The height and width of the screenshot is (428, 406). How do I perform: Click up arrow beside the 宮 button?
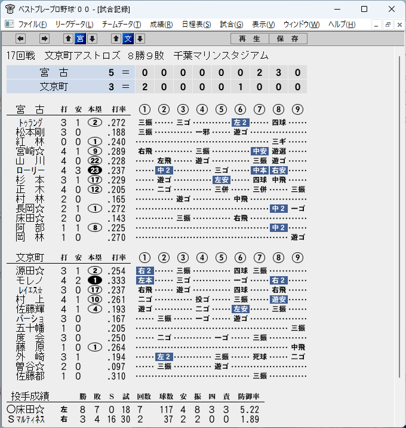click(68, 39)
